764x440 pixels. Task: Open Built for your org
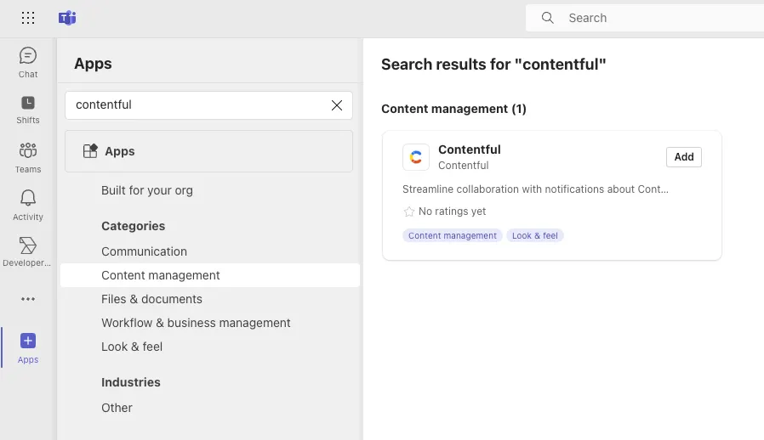(147, 190)
